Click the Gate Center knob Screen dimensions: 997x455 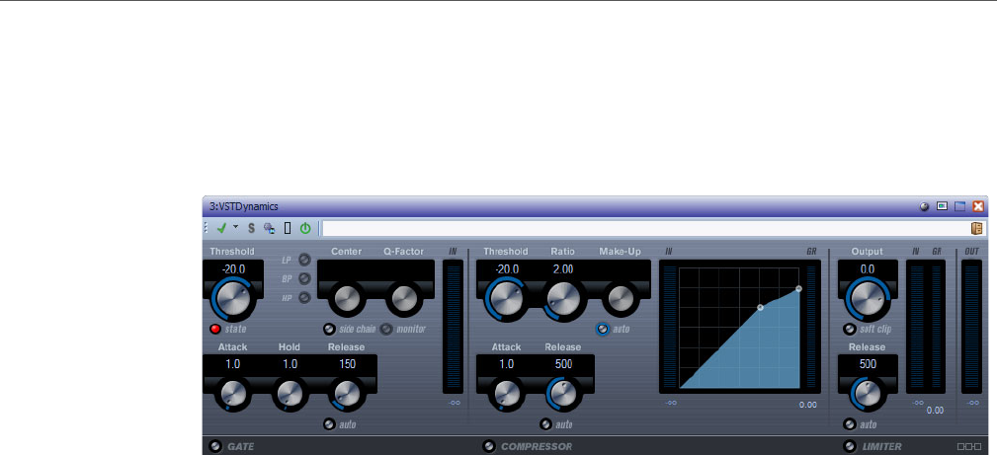point(347,299)
